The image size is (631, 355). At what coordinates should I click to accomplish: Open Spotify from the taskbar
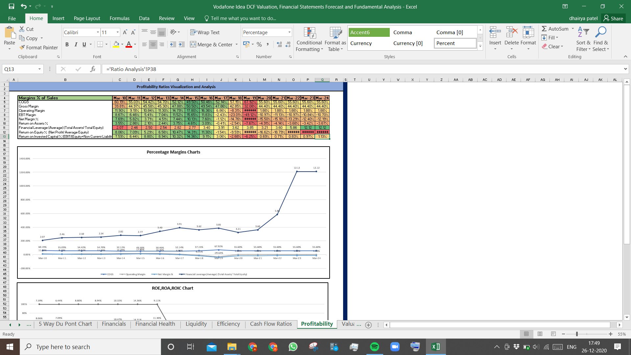coord(374,347)
